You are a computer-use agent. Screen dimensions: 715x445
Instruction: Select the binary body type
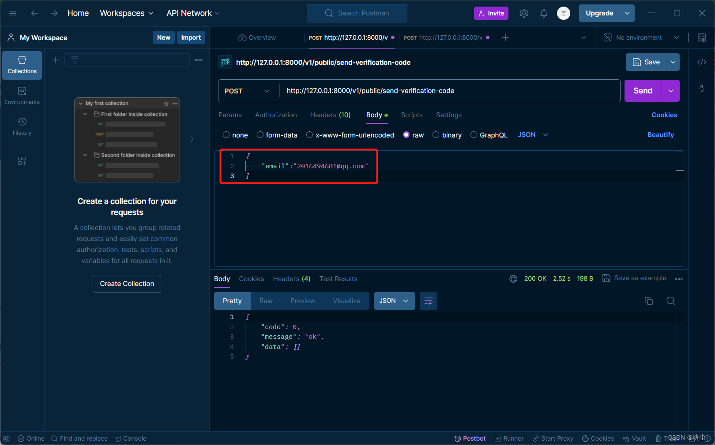pyautogui.click(x=436, y=135)
